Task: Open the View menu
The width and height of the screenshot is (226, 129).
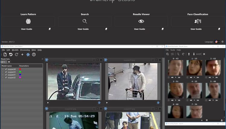Action: click(33, 50)
